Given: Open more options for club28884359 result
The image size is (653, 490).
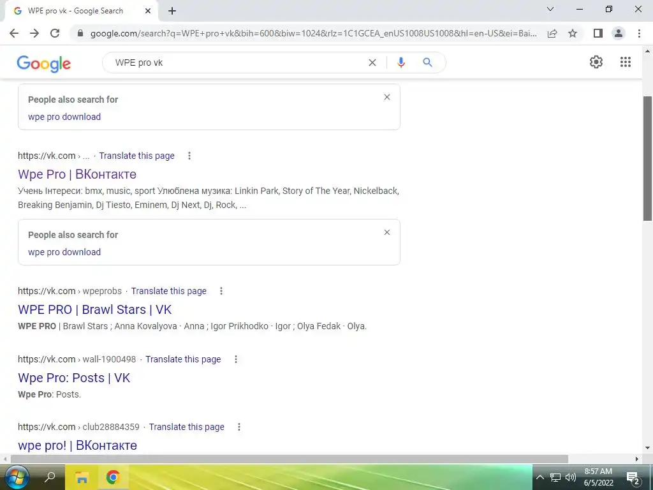Looking at the screenshot, I should [239, 427].
